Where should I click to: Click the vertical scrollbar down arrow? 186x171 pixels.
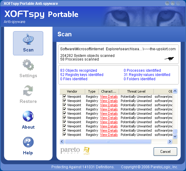pos(175,136)
